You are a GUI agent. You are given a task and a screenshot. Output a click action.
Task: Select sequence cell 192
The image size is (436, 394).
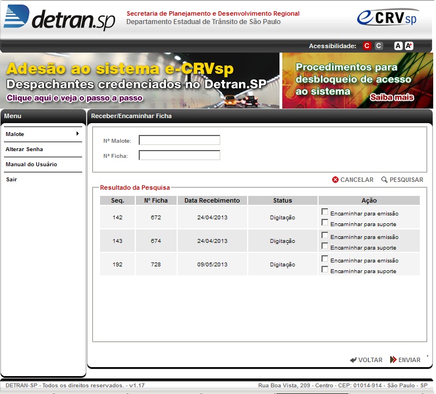(117, 264)
